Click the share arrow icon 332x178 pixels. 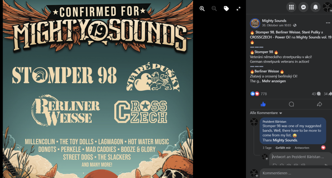click(319, 104)
